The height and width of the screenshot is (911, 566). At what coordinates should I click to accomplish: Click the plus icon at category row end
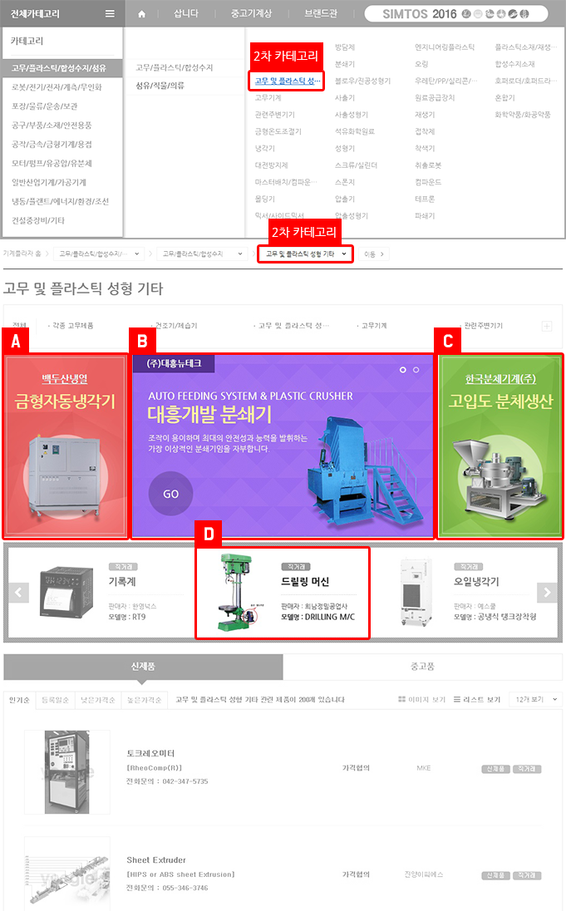click(547, 326)
